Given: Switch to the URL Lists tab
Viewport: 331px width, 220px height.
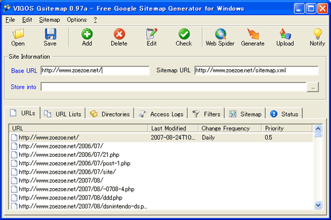Looking at the screenshot, I should (63, 114).
